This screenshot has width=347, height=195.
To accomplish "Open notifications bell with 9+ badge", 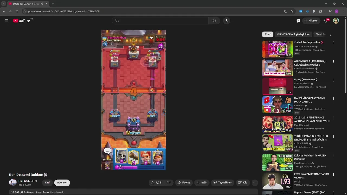I will click(326, 21).
